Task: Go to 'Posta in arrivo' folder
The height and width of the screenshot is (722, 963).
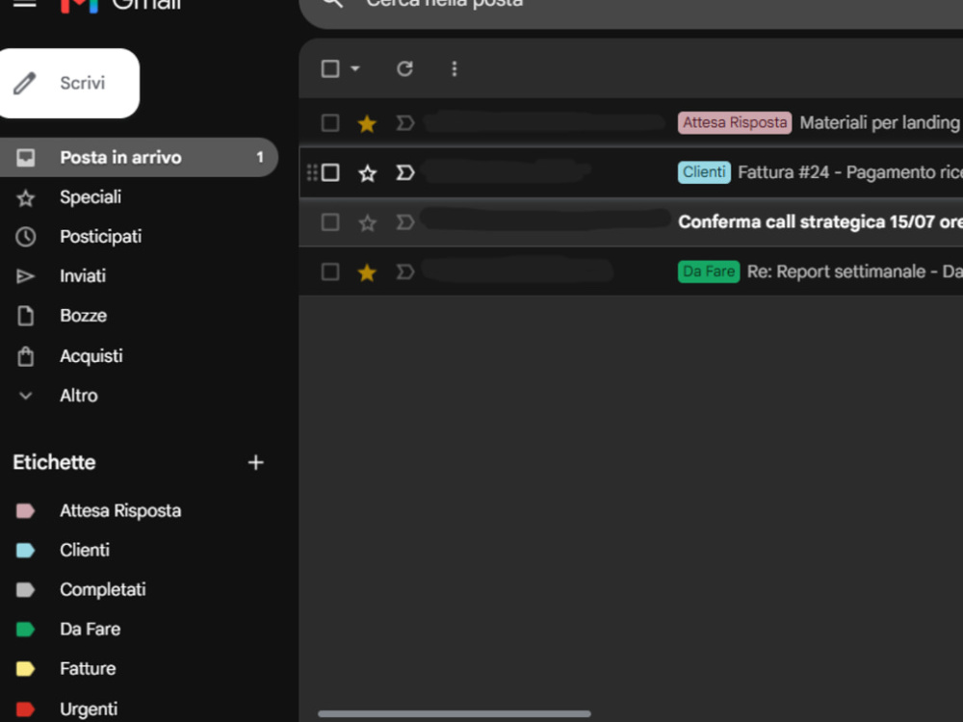Action: (x=138, y=157)
